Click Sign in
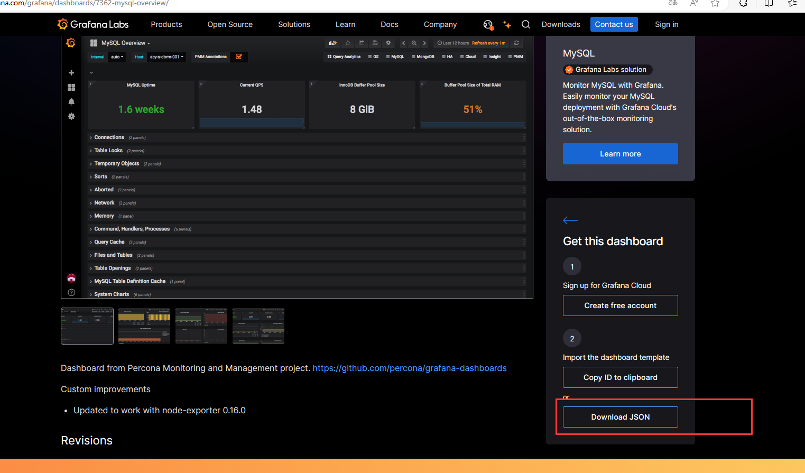This screenshot has width=805, height=473. [x=667, y=24]
